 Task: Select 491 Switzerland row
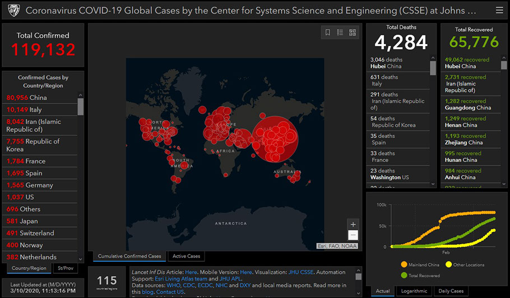[40, 233]
